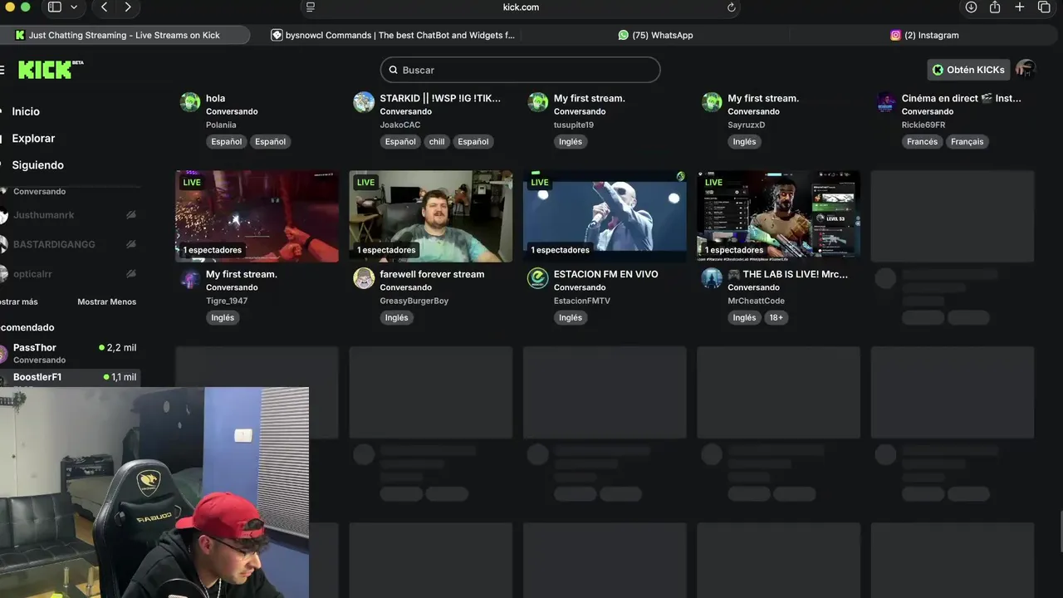The height and width of the screenshot is (598, 1063).
Task: Switch to the Just Chatting Streaming tab
Action: click(x=125, y=35)
